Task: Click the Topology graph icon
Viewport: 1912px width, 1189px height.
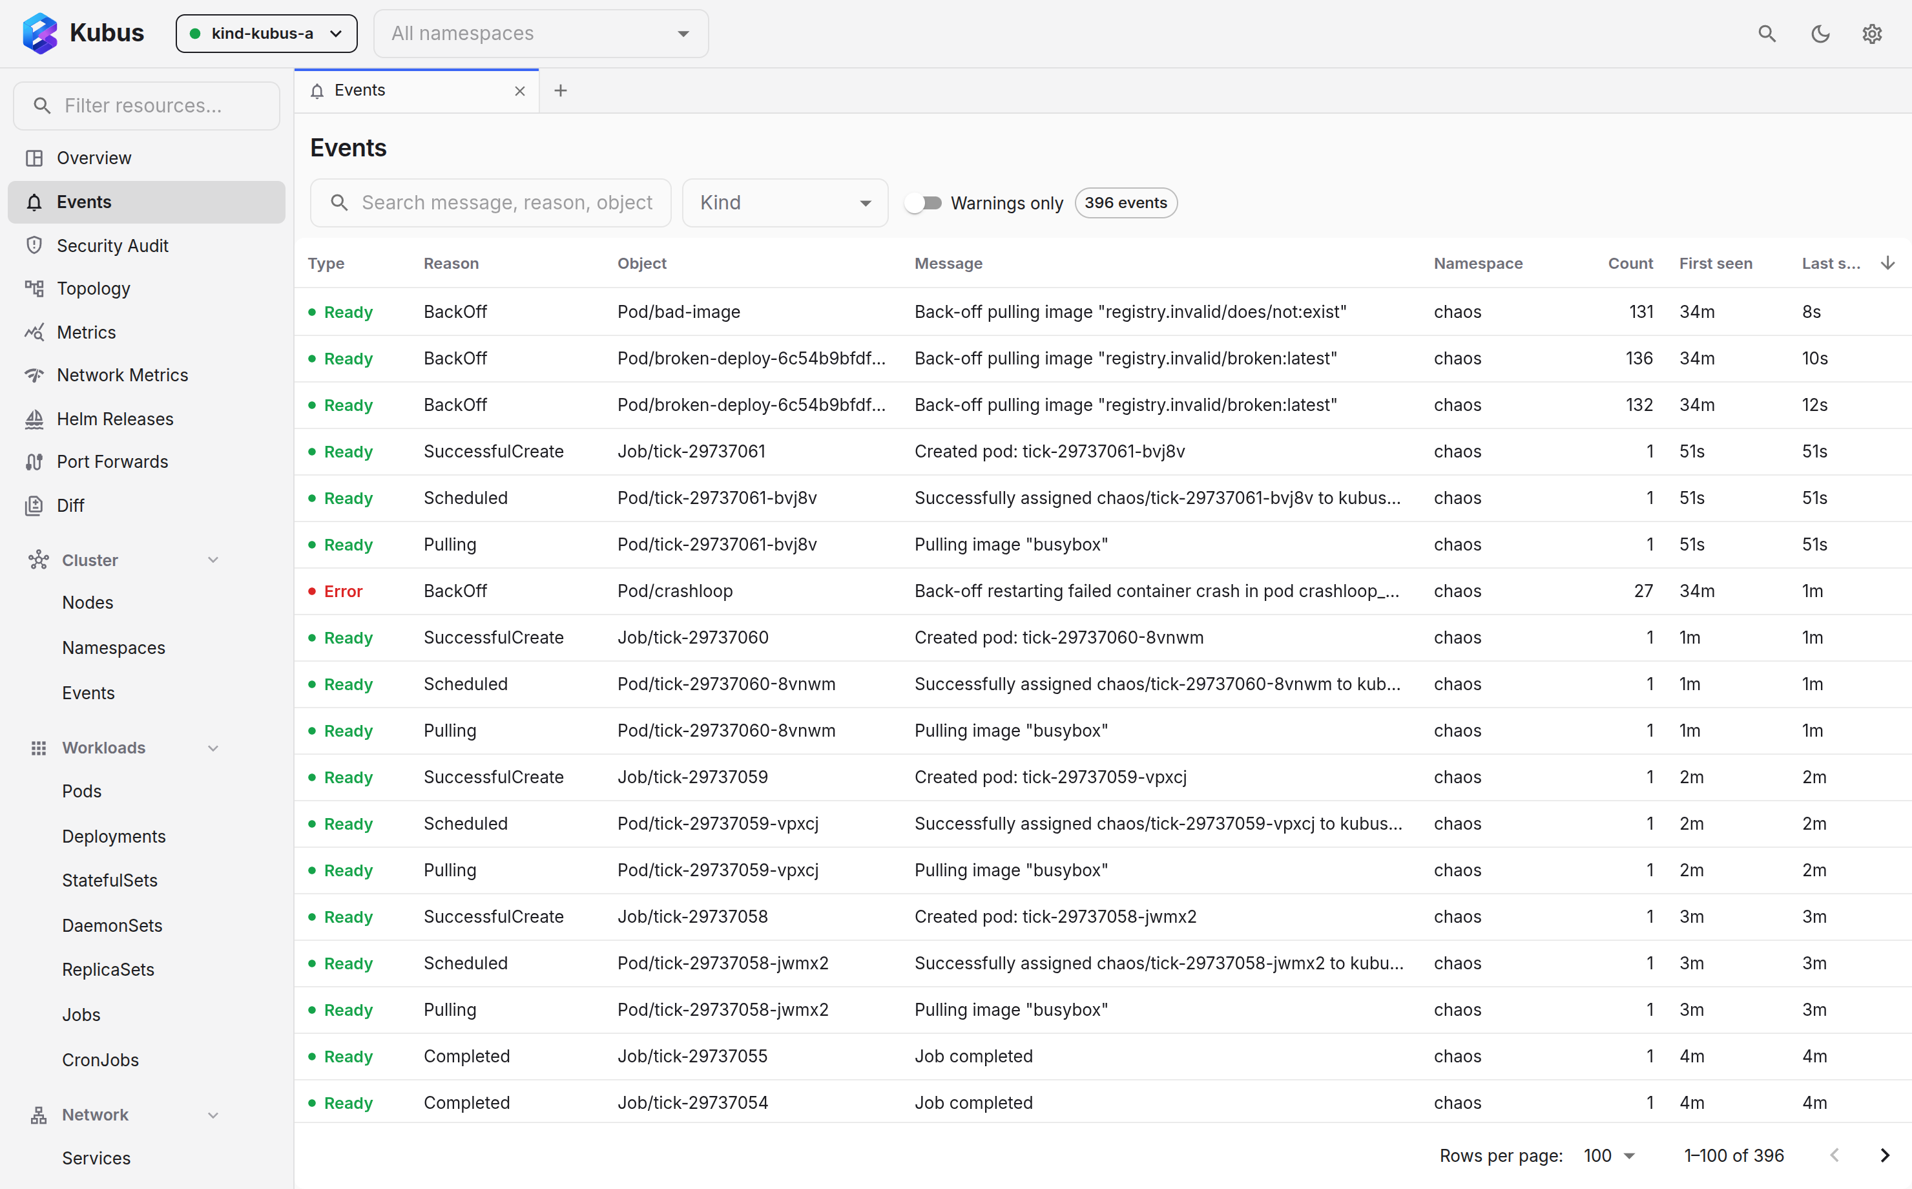Action: tap(34, 289)
